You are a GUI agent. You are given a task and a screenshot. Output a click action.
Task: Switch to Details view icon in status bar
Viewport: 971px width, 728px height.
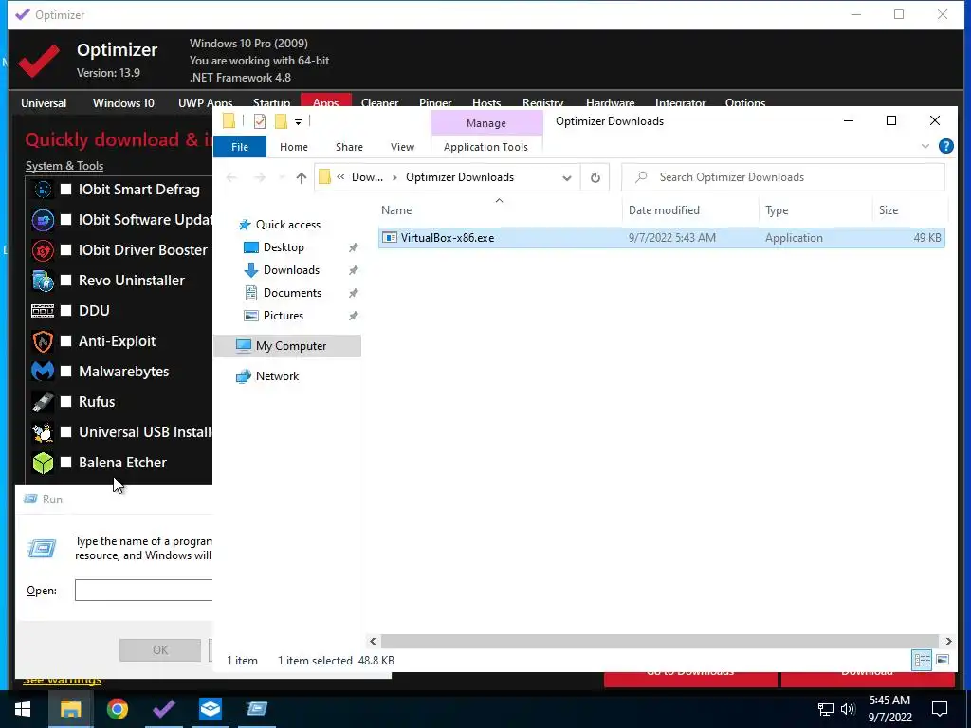[x=922, y=660]
